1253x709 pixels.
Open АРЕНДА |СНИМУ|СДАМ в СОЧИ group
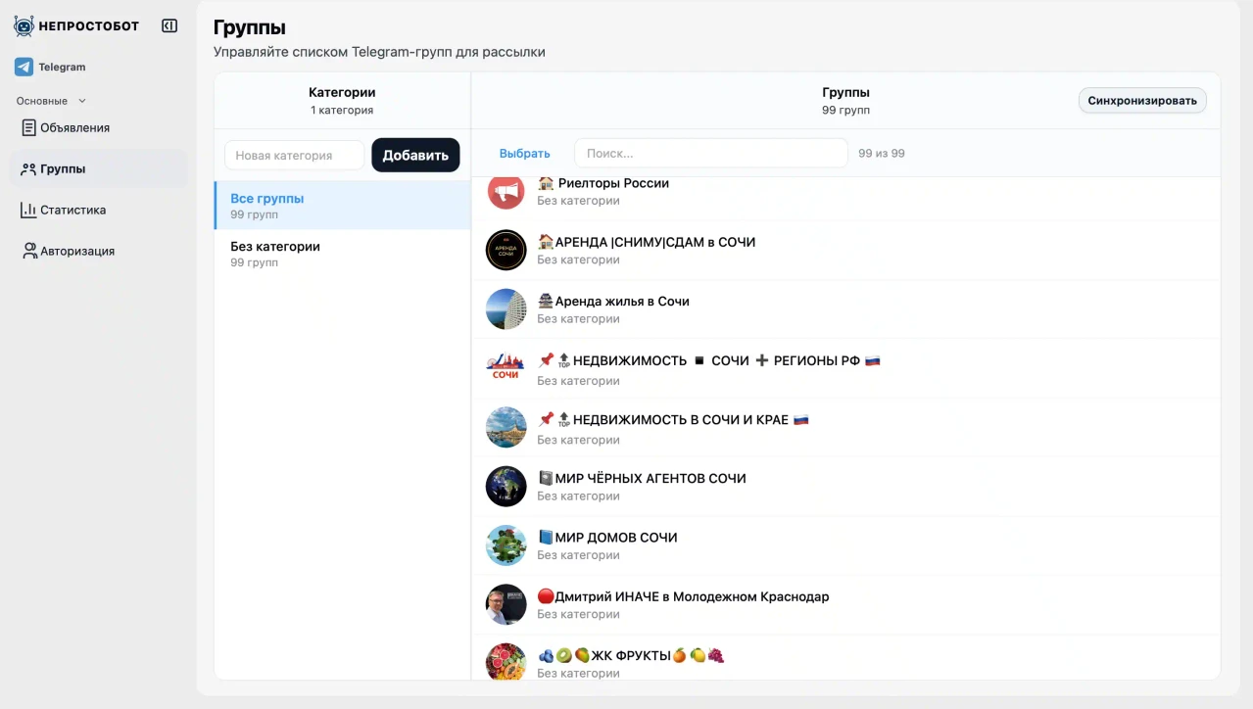tap(845, 250)
